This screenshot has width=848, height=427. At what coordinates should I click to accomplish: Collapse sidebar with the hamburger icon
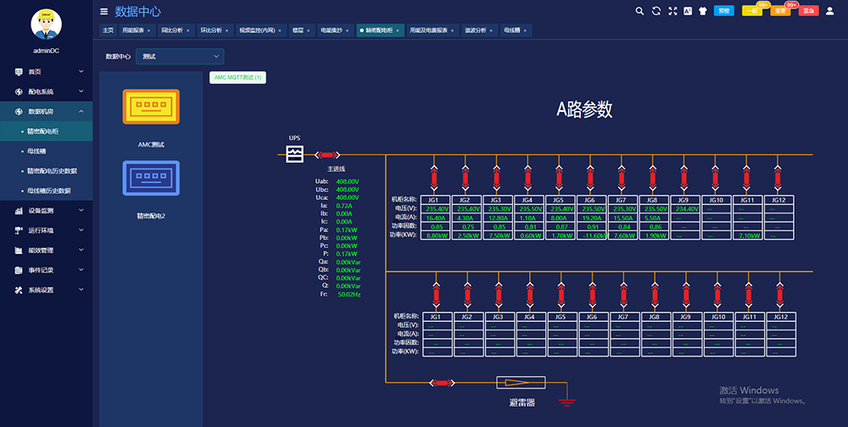(103, 12)
